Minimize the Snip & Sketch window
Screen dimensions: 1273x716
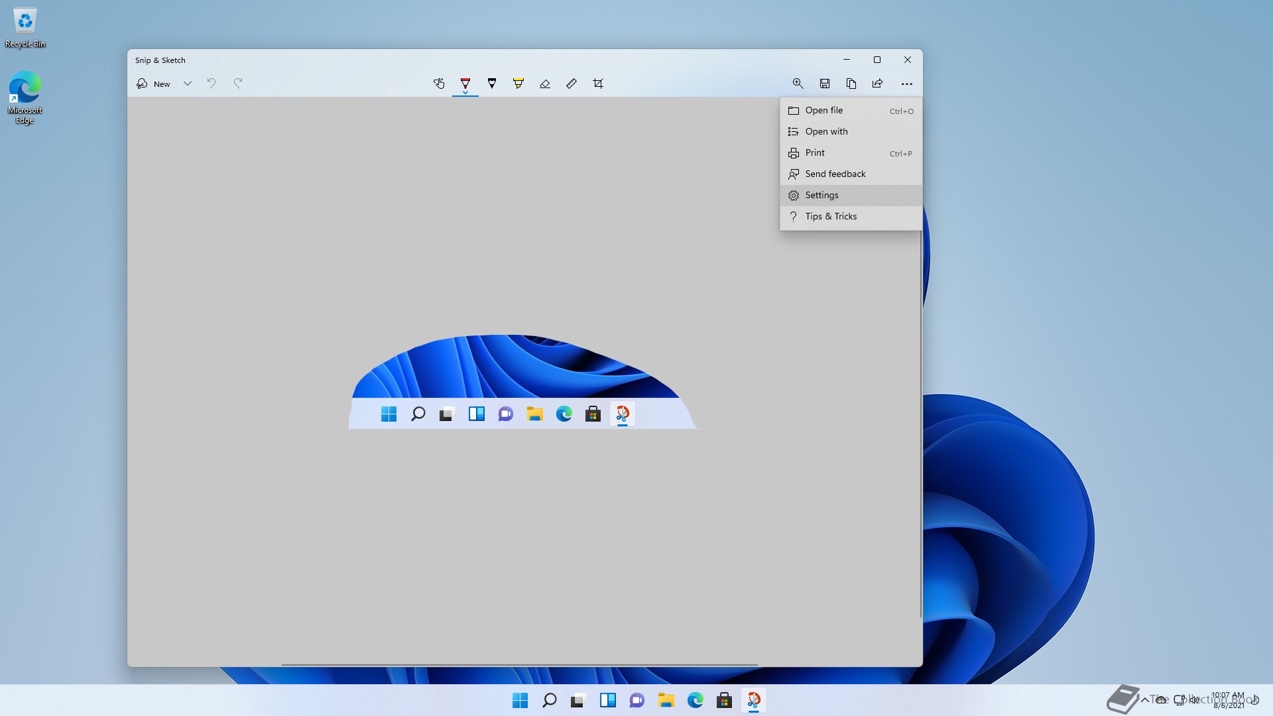pyautogui.click(x=847, y=60)
